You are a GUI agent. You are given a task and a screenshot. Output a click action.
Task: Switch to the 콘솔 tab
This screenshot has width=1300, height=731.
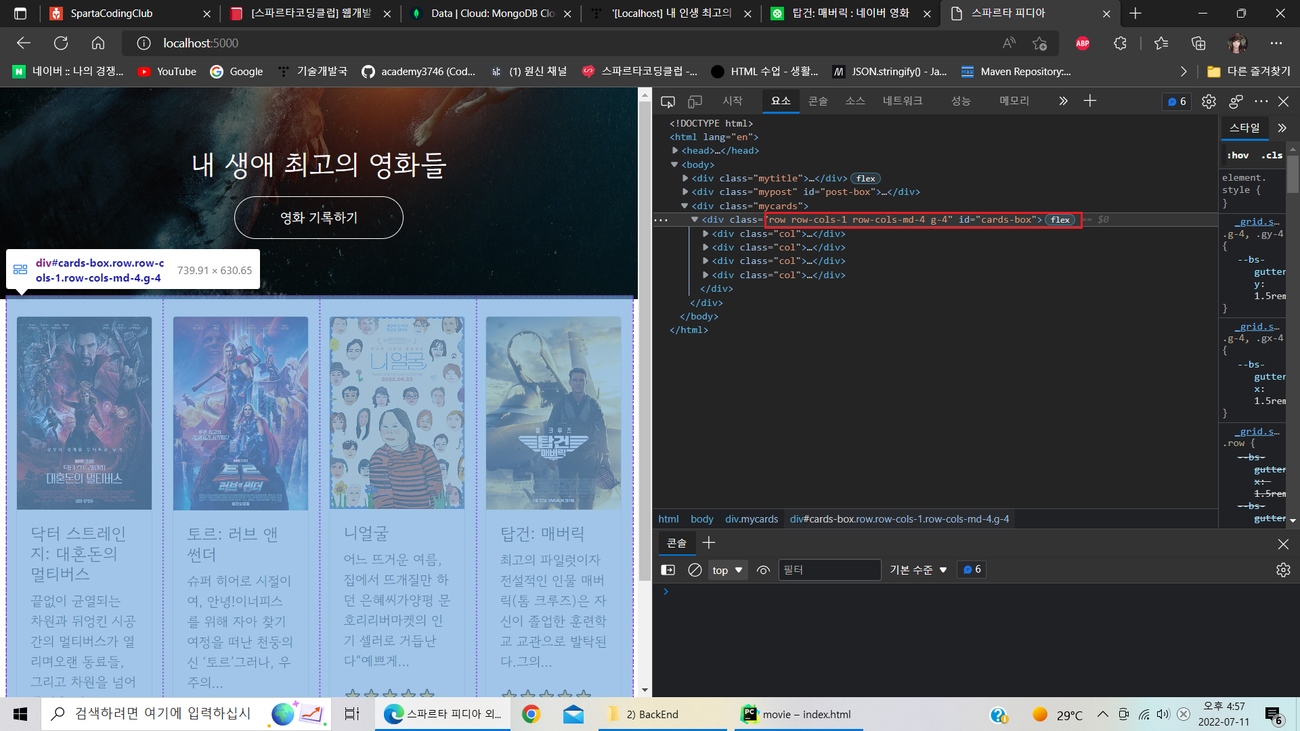(x=817, y=101)
